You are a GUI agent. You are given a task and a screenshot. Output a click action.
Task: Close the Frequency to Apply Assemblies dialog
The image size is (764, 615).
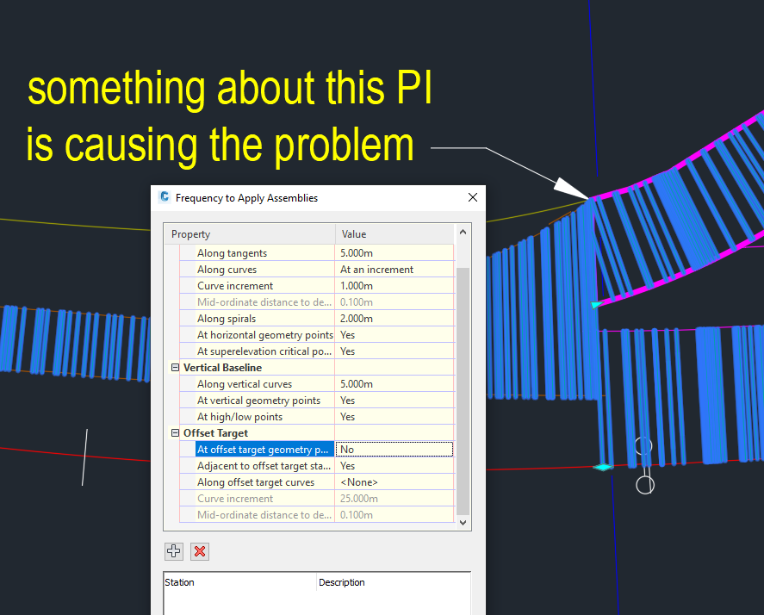coord(473,197)
